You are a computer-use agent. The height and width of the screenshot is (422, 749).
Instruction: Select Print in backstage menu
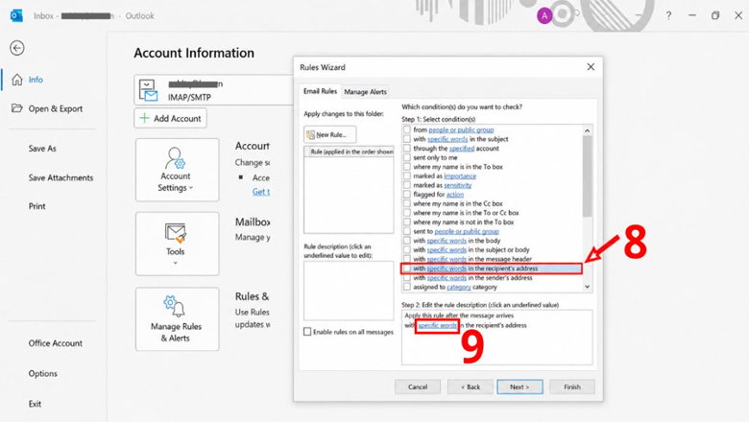(36, 206)
